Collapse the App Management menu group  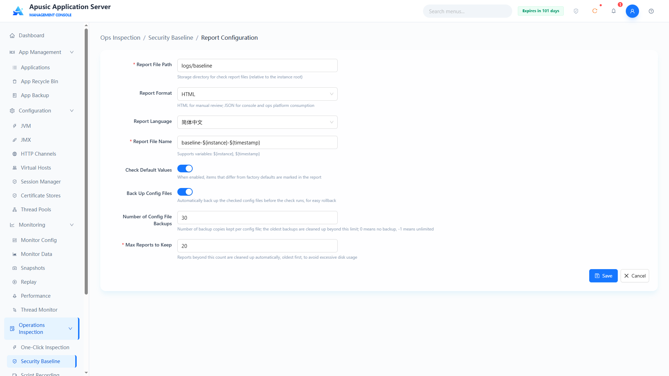(42, 52)
